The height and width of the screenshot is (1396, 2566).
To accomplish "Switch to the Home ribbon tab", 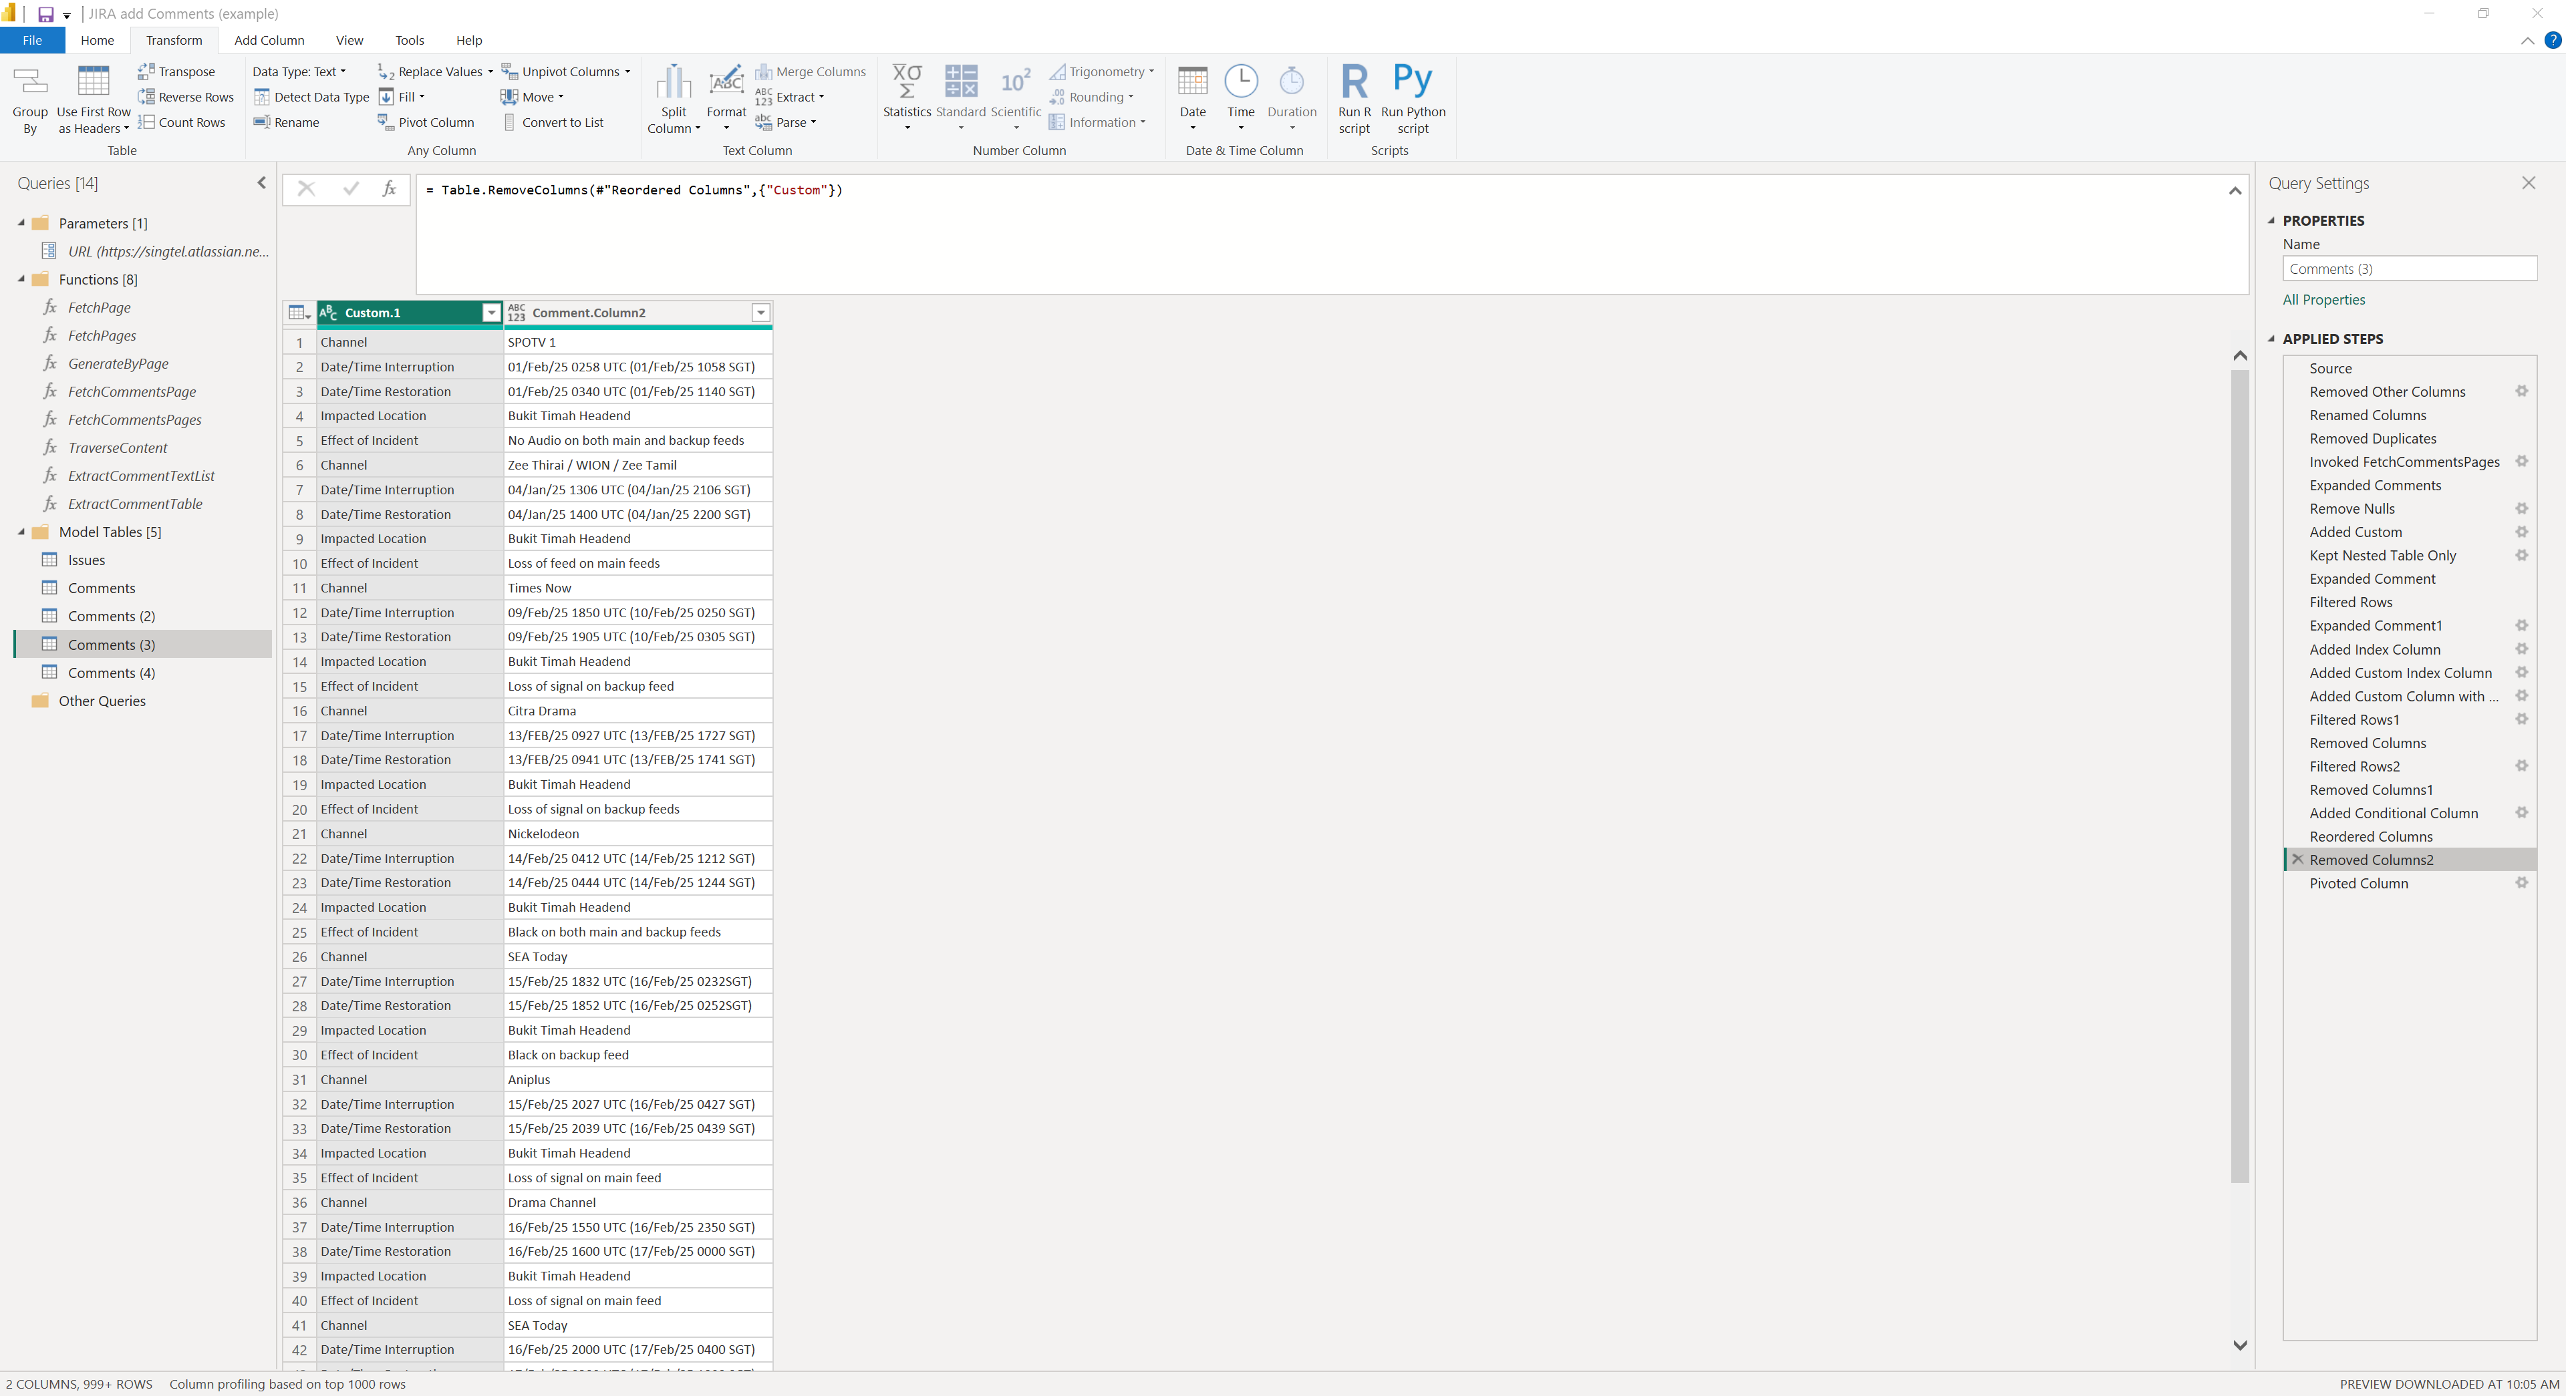I will pyautogui.click(x=97, y=40).
